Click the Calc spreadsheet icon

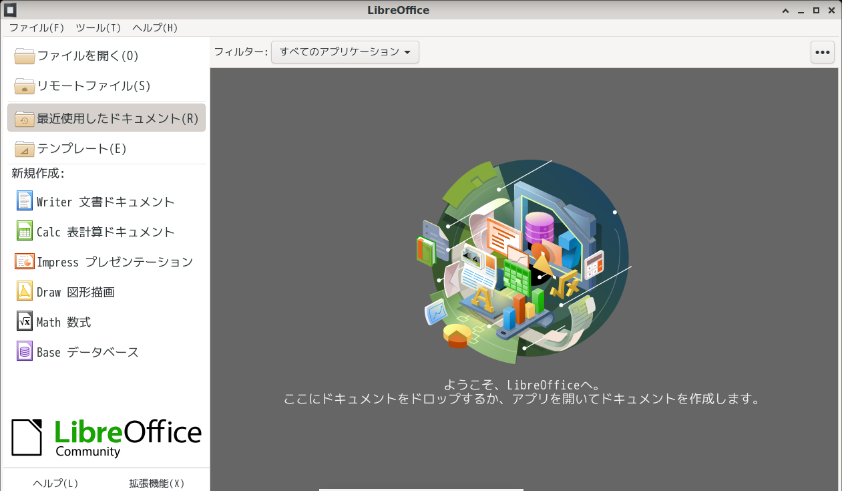(x=25, y=231)
